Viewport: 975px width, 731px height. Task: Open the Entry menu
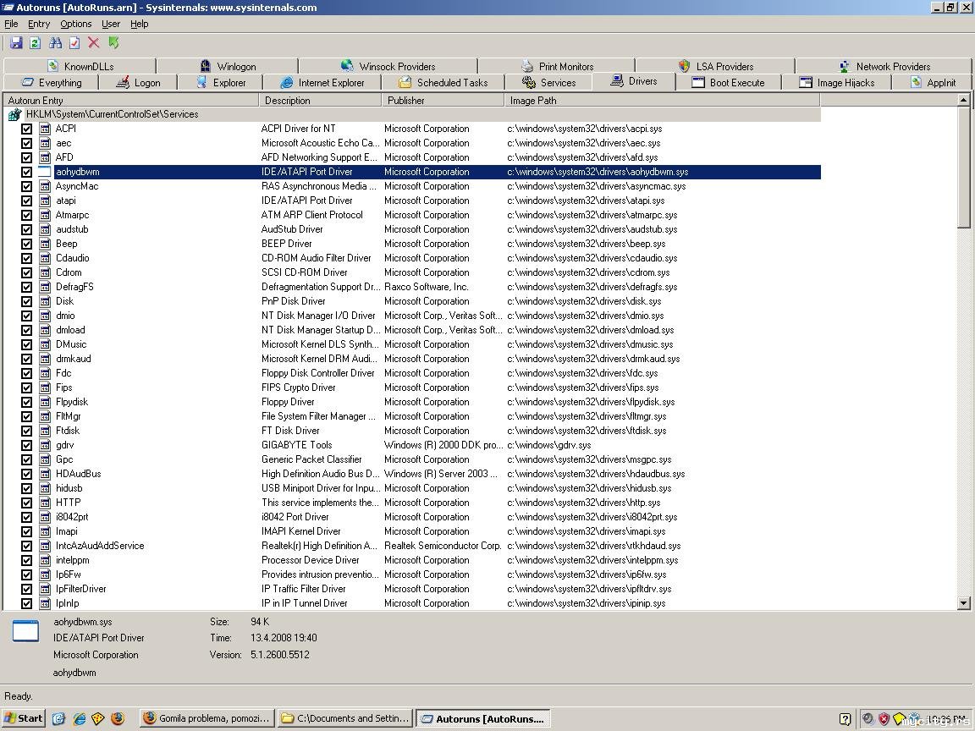[x=39, y=24]
